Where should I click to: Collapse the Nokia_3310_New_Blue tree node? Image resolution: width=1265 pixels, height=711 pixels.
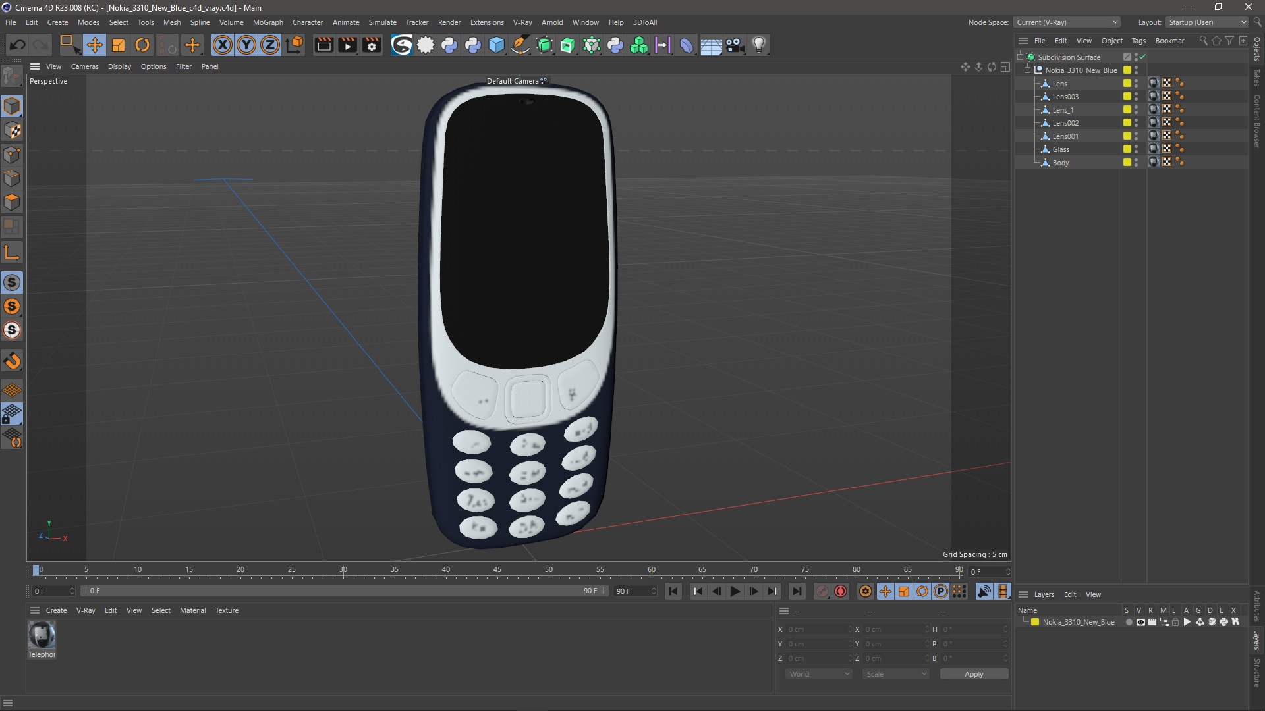(x=1027, y=70)
